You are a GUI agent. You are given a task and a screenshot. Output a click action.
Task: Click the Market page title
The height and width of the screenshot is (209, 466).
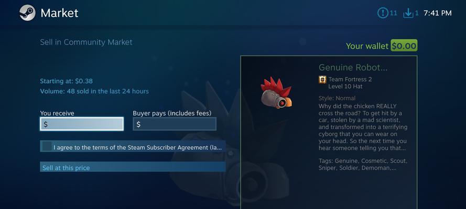pos(59,13)
